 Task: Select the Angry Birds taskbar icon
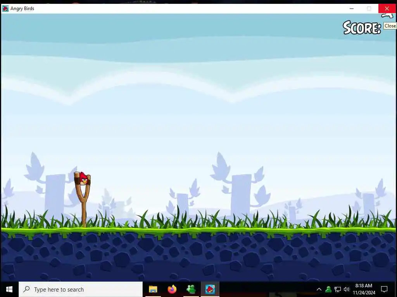[x=210, y=289]
